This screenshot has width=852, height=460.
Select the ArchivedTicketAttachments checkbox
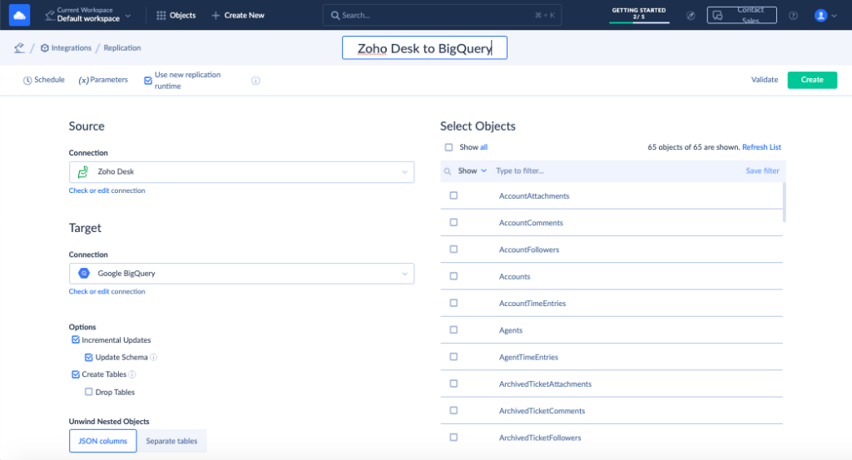[x=453, y=383]
